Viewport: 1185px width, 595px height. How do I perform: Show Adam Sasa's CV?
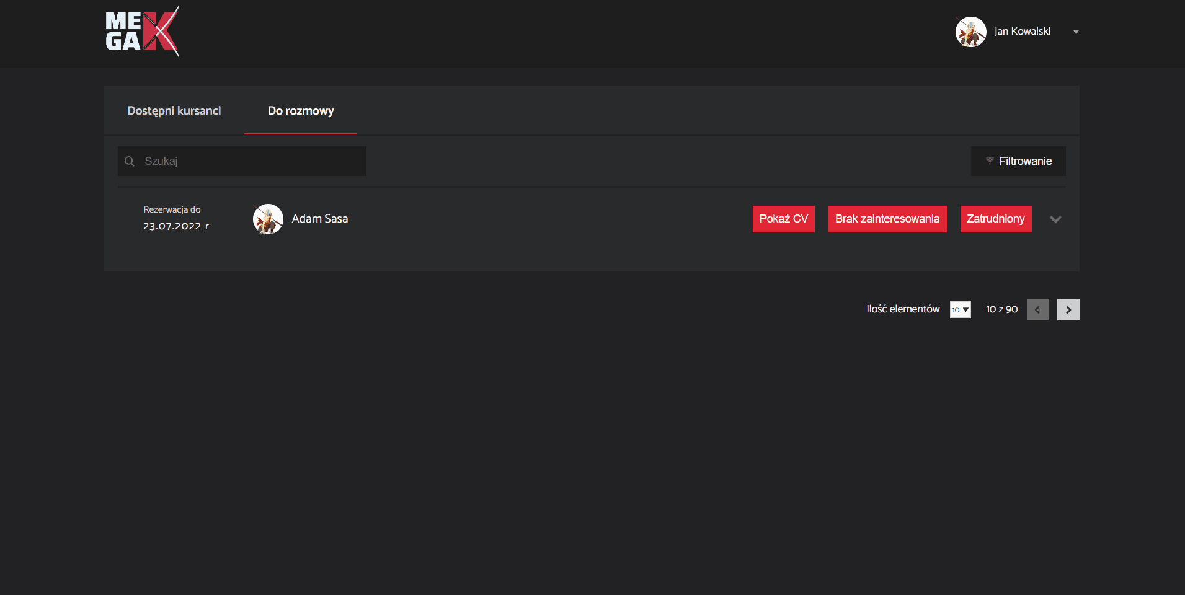pyautogui.click(x=783, y=219)
